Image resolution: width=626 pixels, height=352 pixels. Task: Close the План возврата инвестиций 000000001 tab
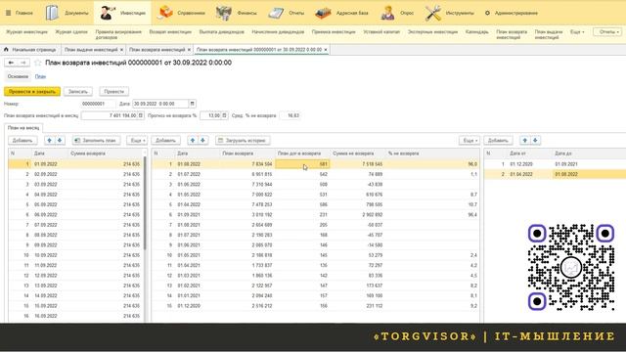pos(326,50)
